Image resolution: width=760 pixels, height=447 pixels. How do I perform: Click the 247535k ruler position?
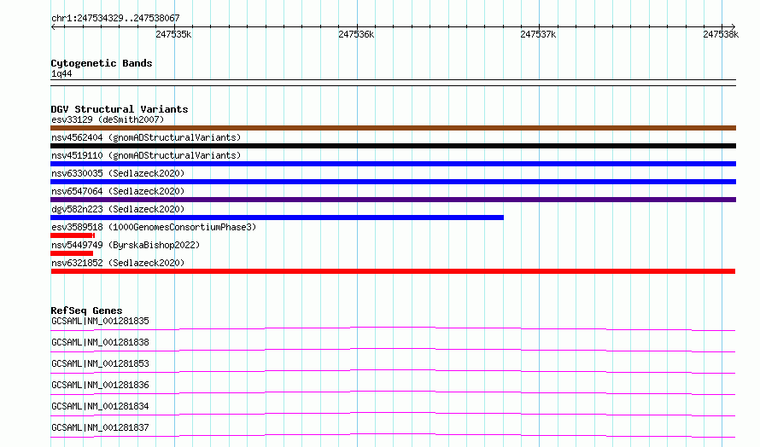point(173,34)
